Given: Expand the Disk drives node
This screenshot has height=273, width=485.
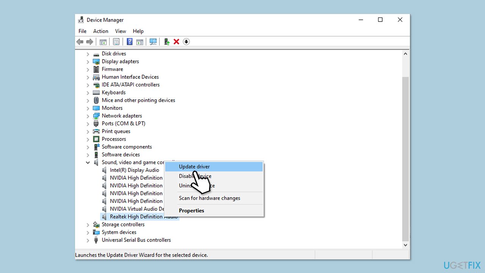Looking at the screenshot, I should tap(88, 54).
